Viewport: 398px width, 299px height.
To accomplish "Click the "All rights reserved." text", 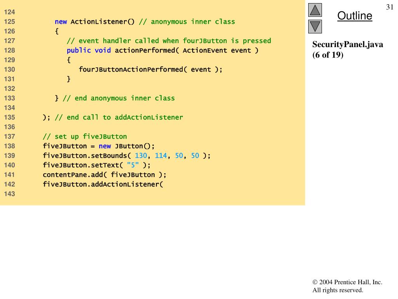I will click(338, 290).
